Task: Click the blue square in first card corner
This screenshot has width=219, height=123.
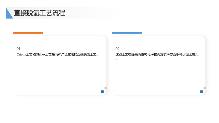Action: [102, 92]
